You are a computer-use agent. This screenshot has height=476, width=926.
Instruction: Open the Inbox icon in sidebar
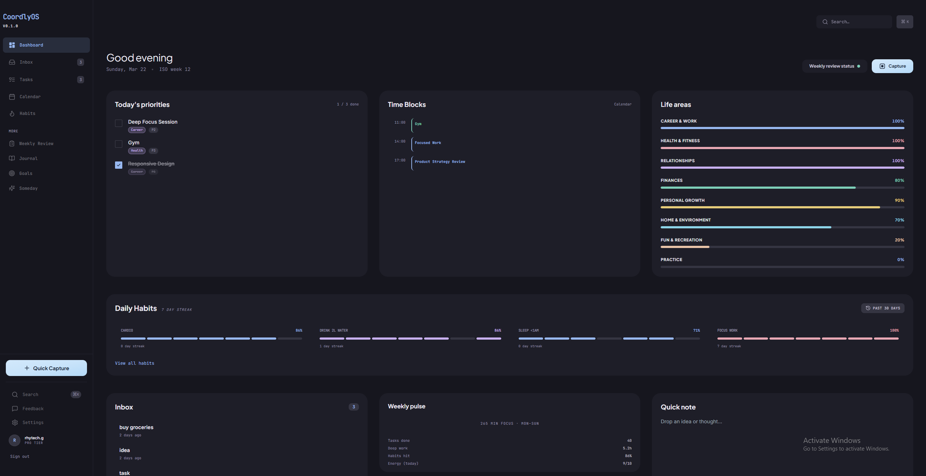pos(12,62)
